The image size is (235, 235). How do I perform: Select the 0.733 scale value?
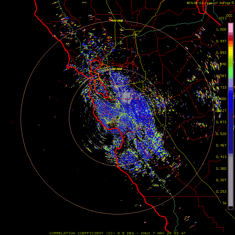click(221, 87)
